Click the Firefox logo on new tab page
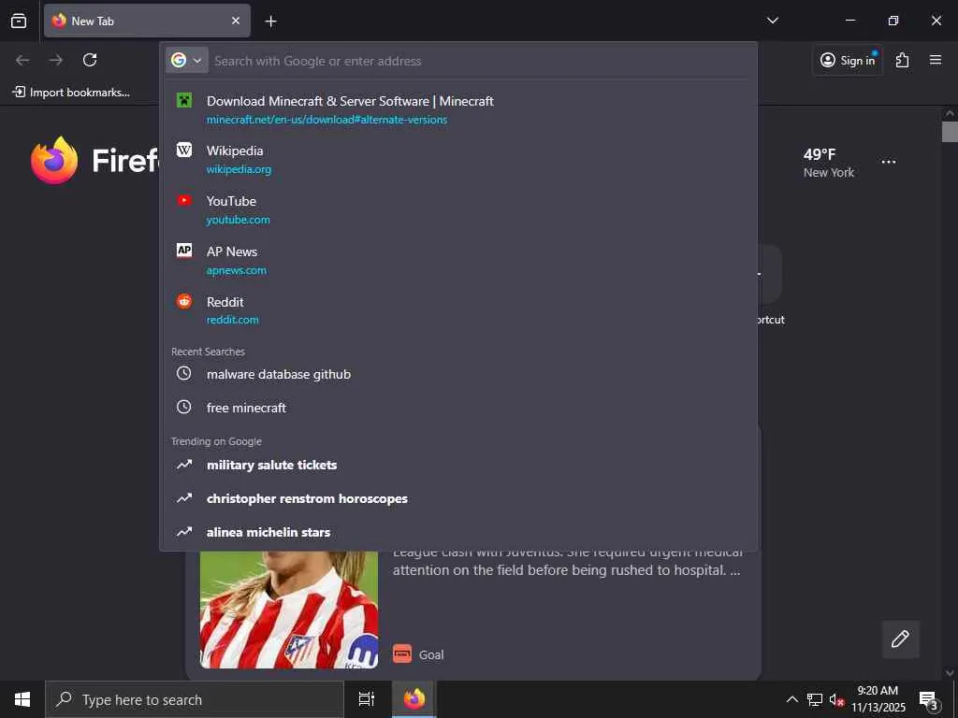This screenshot has width=958, height=718. coord(54,160)
